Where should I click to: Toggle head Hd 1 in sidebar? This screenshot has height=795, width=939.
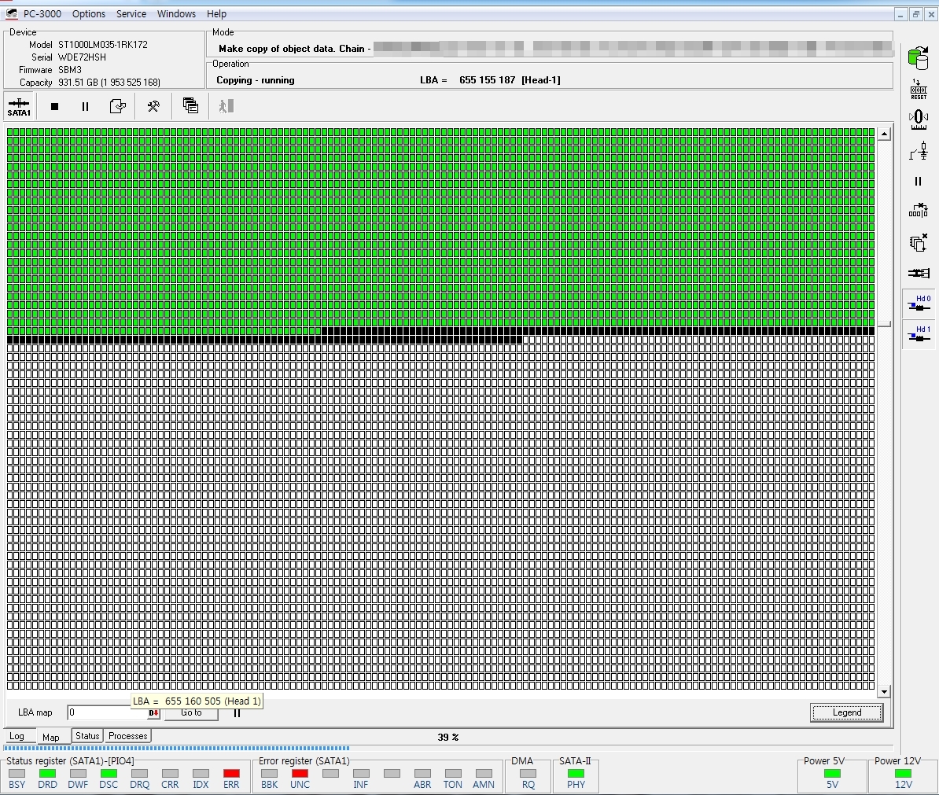click(919, 334)
